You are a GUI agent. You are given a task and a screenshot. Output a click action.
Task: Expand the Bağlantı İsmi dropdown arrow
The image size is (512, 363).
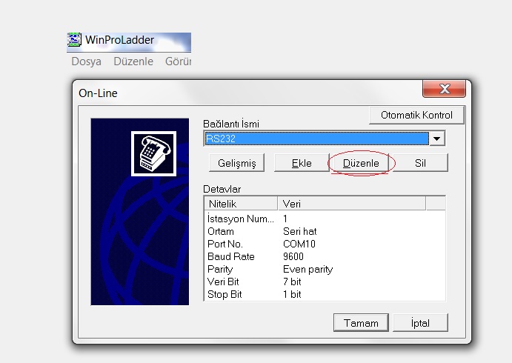pos(437,139)
